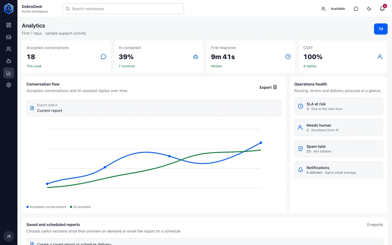Click user-check icon in CSAT card
The height and width of the screenshot is (245, 392).
tap(380, 57)
